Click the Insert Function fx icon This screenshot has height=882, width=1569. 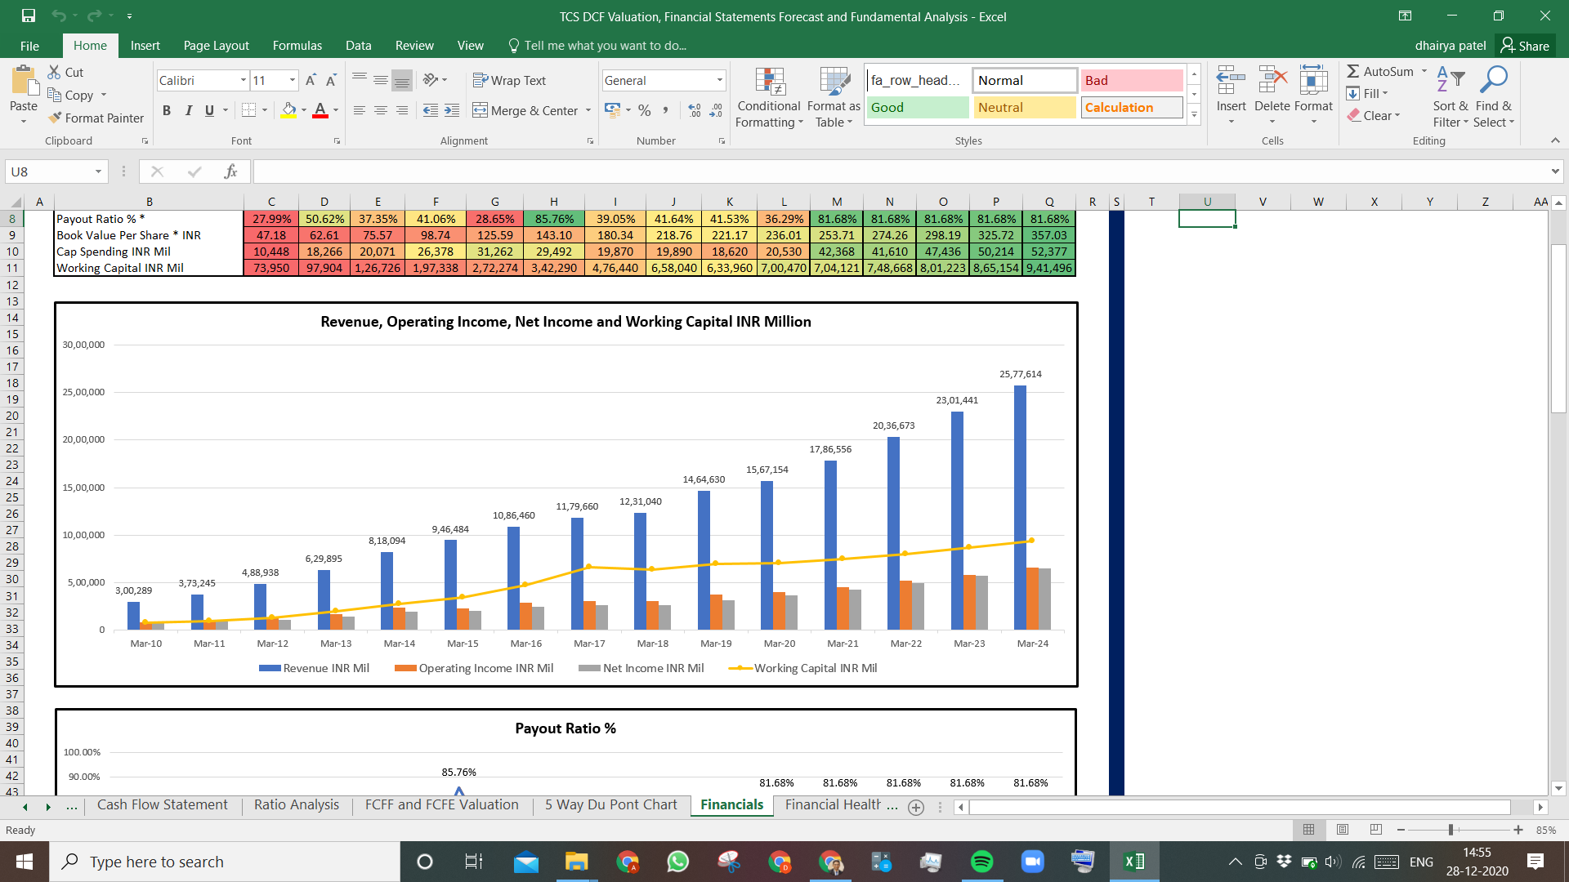click(230, 171)
